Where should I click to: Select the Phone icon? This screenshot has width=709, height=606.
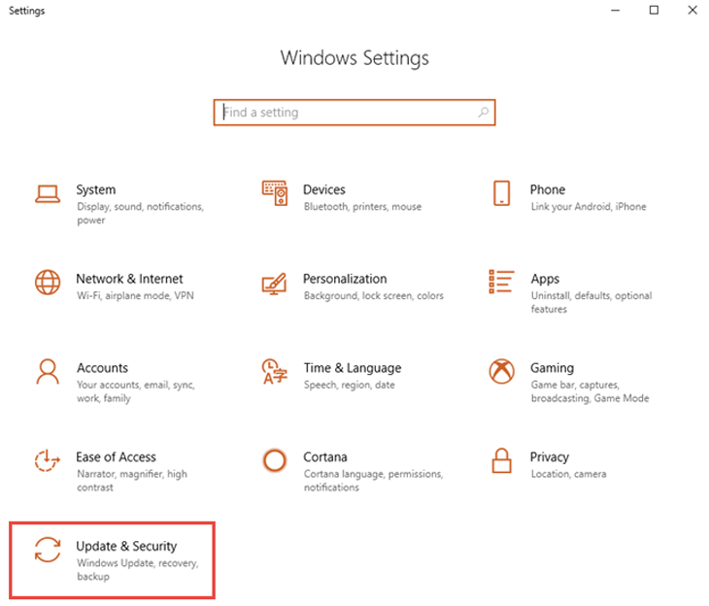coord(501,193)
